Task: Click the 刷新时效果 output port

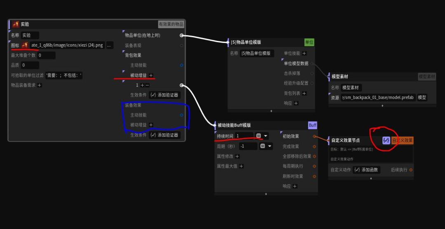Action: 314,177
